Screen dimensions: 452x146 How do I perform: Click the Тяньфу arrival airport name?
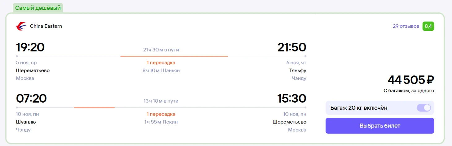click(x=298, y=71)
